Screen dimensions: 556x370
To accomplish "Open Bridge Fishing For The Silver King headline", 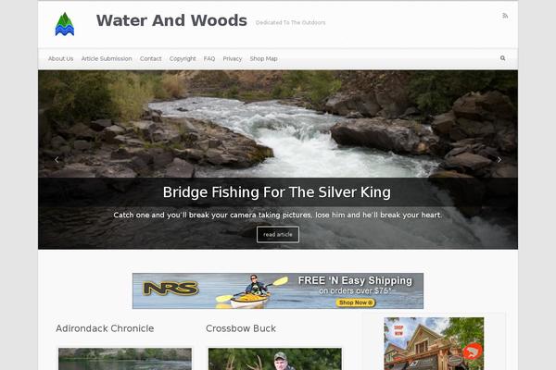I will coord(277,192).
